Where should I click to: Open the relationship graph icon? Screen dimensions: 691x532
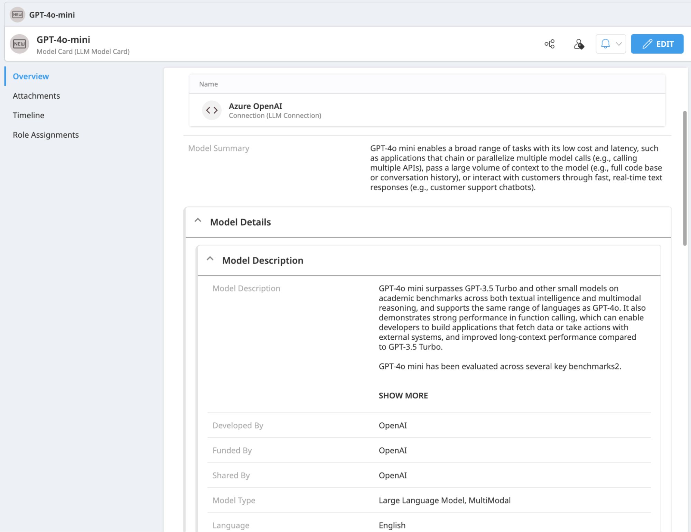point(550,44)
